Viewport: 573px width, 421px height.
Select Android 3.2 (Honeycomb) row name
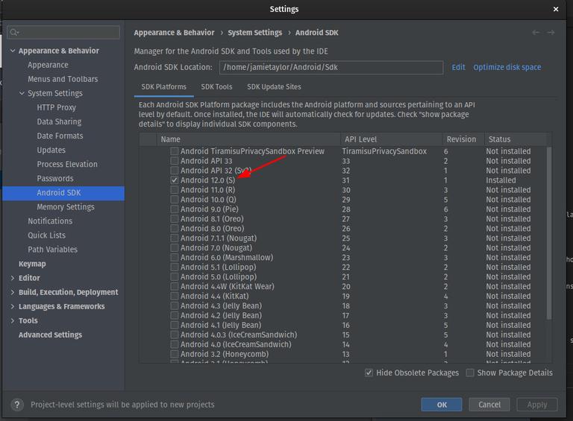[x=225, y=354]
